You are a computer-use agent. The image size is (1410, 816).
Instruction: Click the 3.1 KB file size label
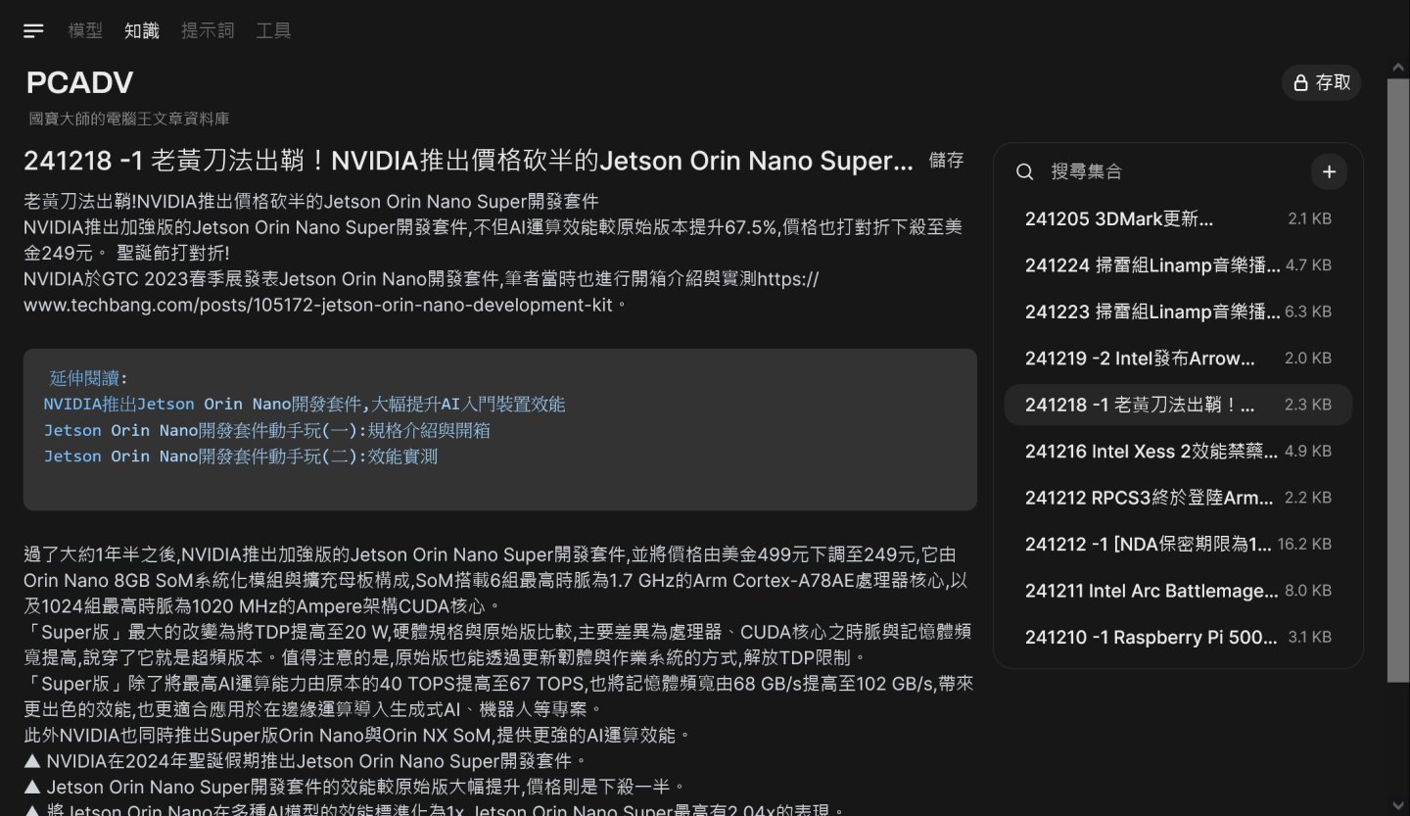coord(1310,637)
